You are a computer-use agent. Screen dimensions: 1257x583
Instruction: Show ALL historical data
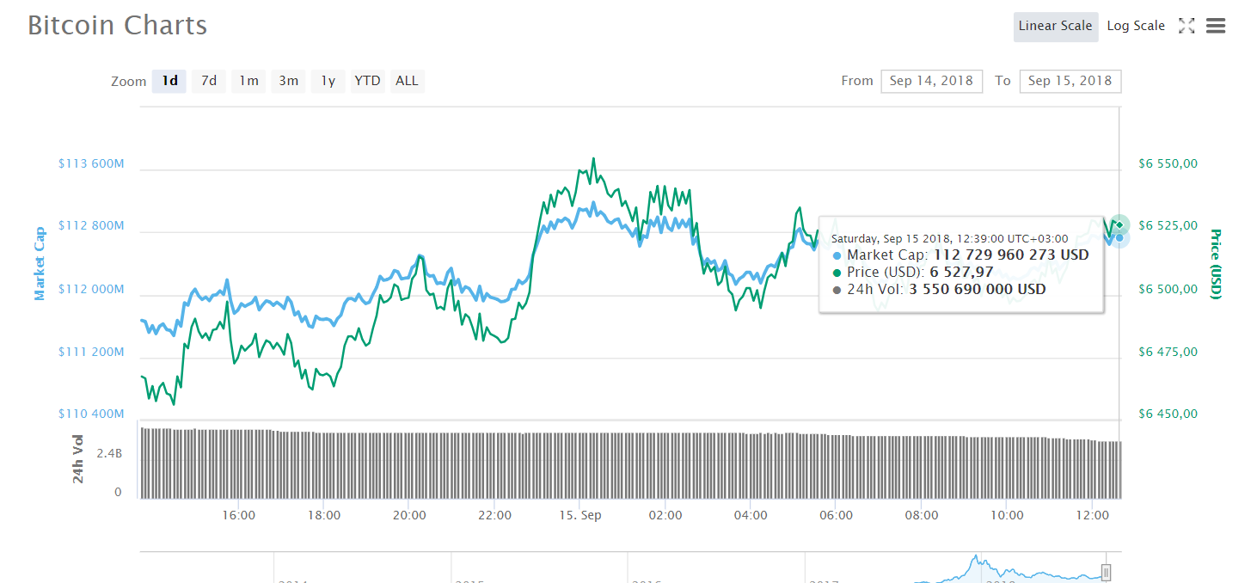tap(407, 81)
